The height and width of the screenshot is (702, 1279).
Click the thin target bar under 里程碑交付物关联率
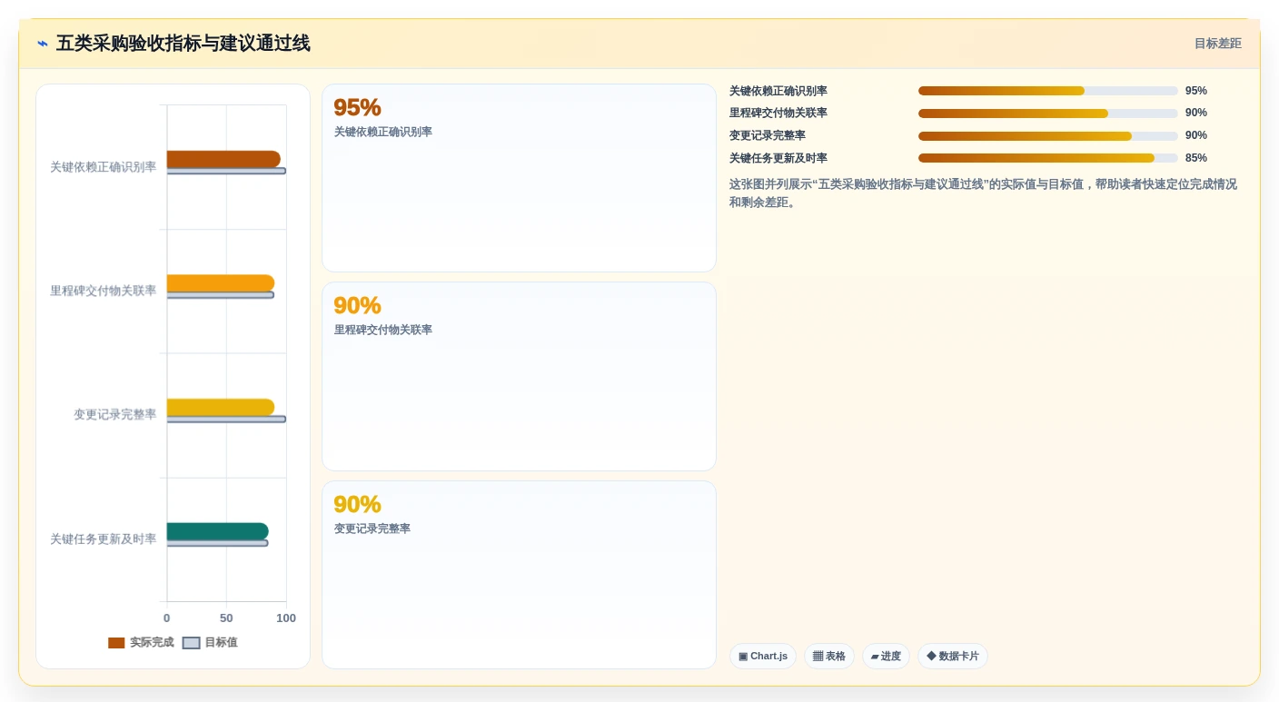click(x=221, y=295)
